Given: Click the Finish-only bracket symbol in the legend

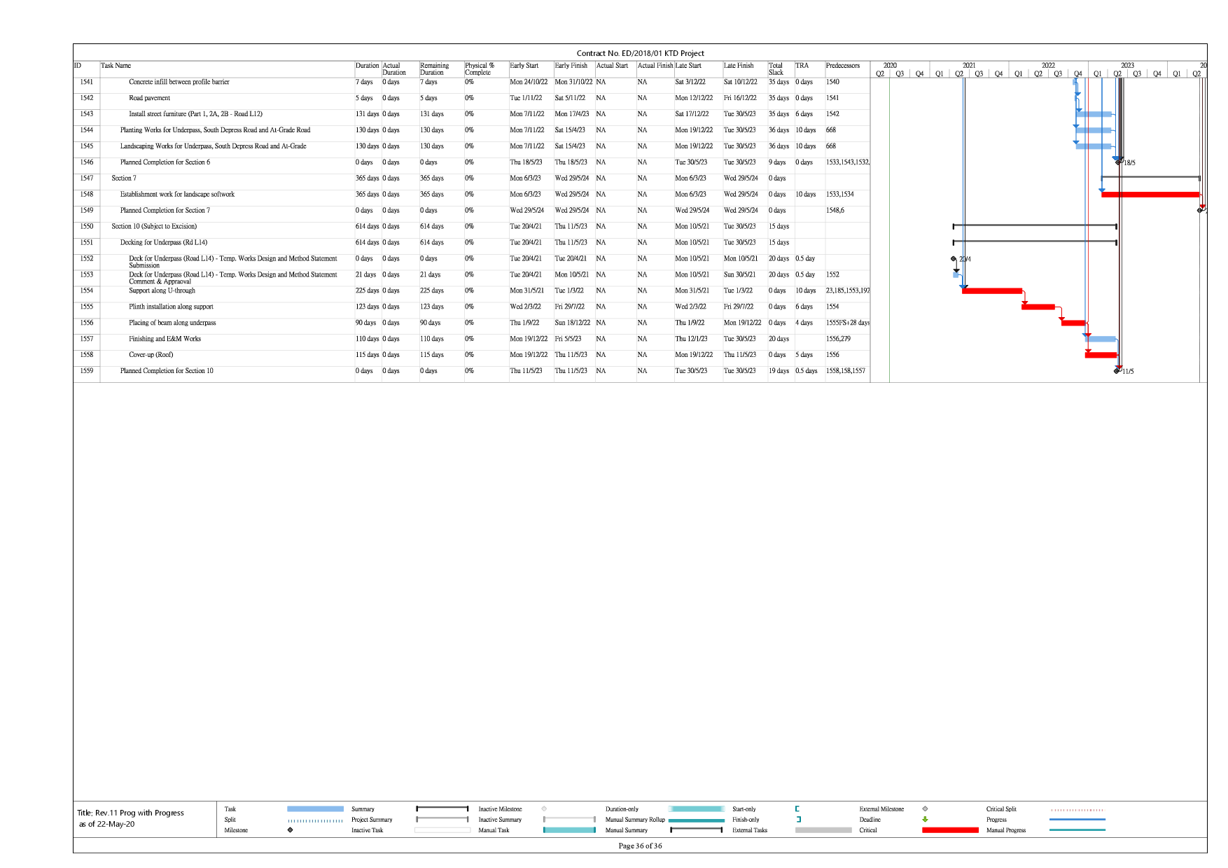Looking at the screenshot, I should 798,820.
